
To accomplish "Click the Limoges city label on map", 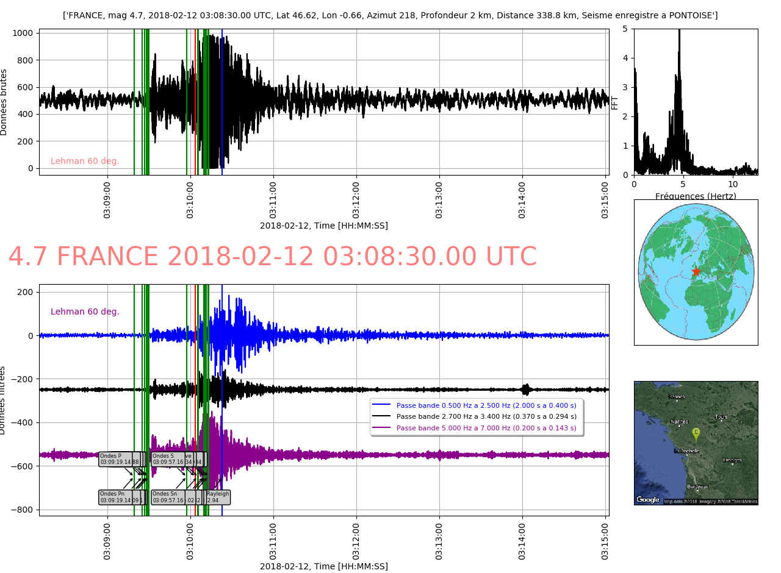I will coord(732,460).
